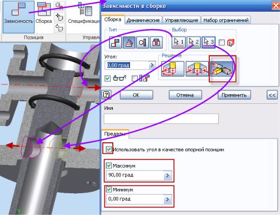Activate selection button 2

coord(194,42)
